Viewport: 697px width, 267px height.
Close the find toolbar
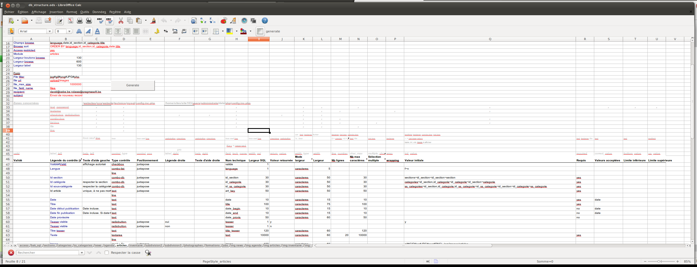[x=11, y=253]
